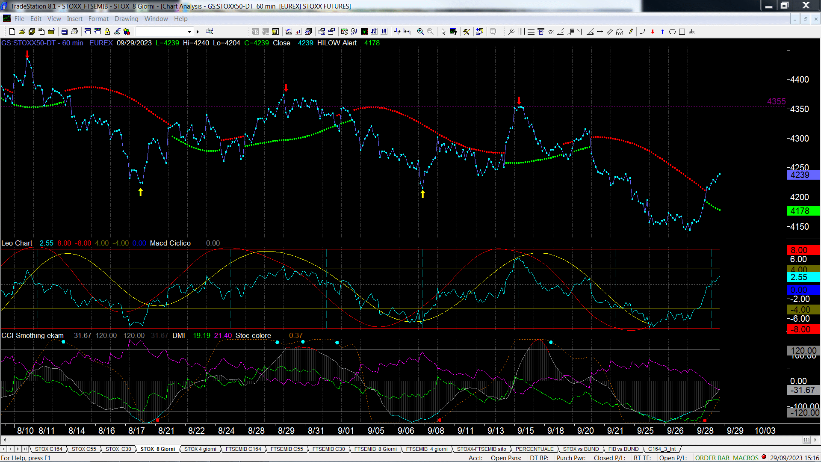Image resolution: width=821 pixels, height=462 pixels.
Task: Click the Print icon
Action: pyautogui.click(x=74, y=32)
